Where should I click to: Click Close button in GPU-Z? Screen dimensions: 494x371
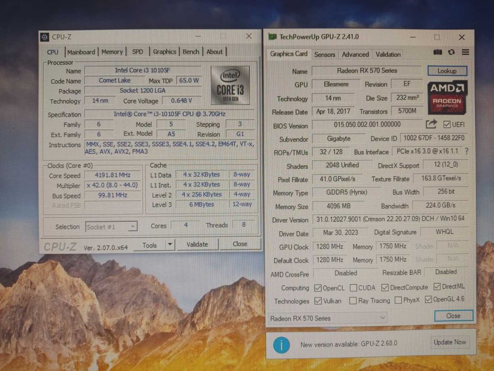(x=453, y=315)
